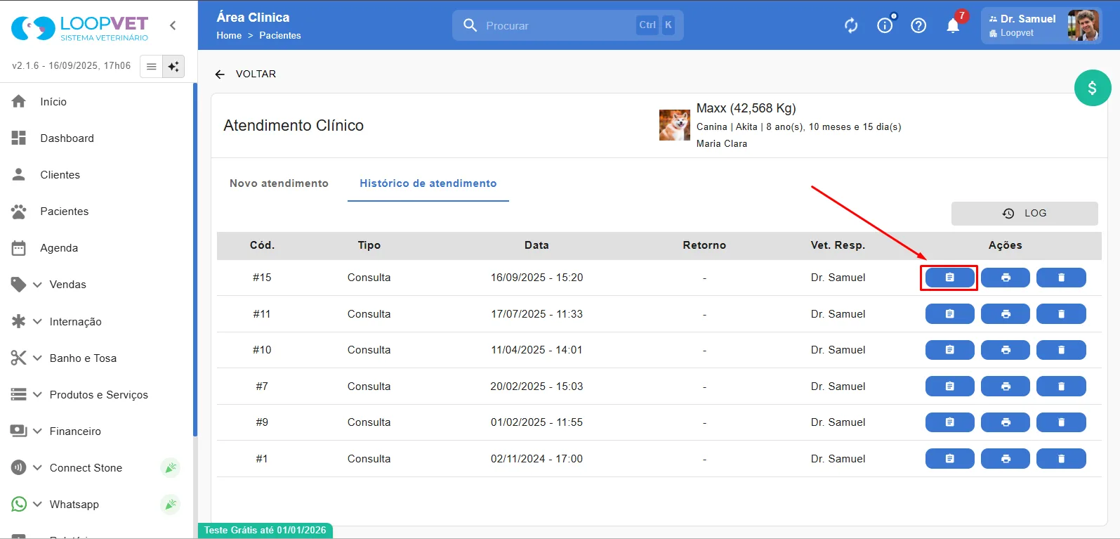This screenshot has height=539, width=1120.
Task: Switch to the Novo atendimento tab
Action: (x=279, y=183)
